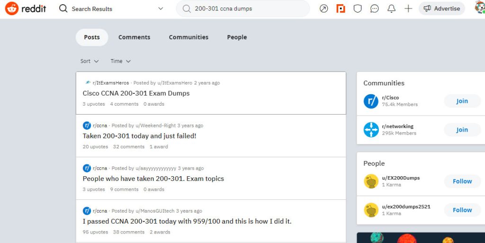Follow u/EX200Dumps
Screen dimensions: 485x243
point(462,181)
